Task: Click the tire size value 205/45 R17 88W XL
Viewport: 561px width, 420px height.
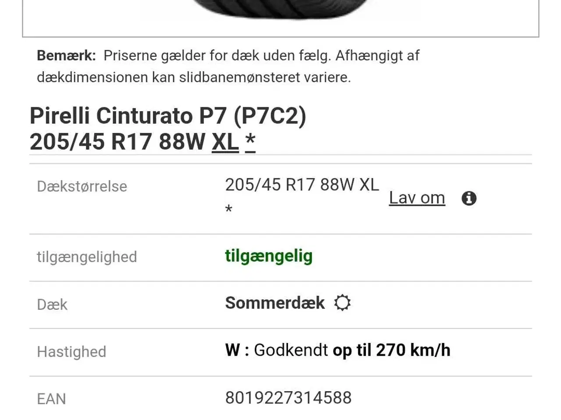Action: (302, 185)
